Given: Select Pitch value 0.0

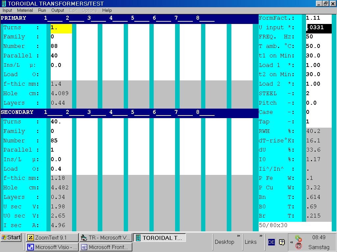Looking at the screenshot, I should (x=319, y=103).
